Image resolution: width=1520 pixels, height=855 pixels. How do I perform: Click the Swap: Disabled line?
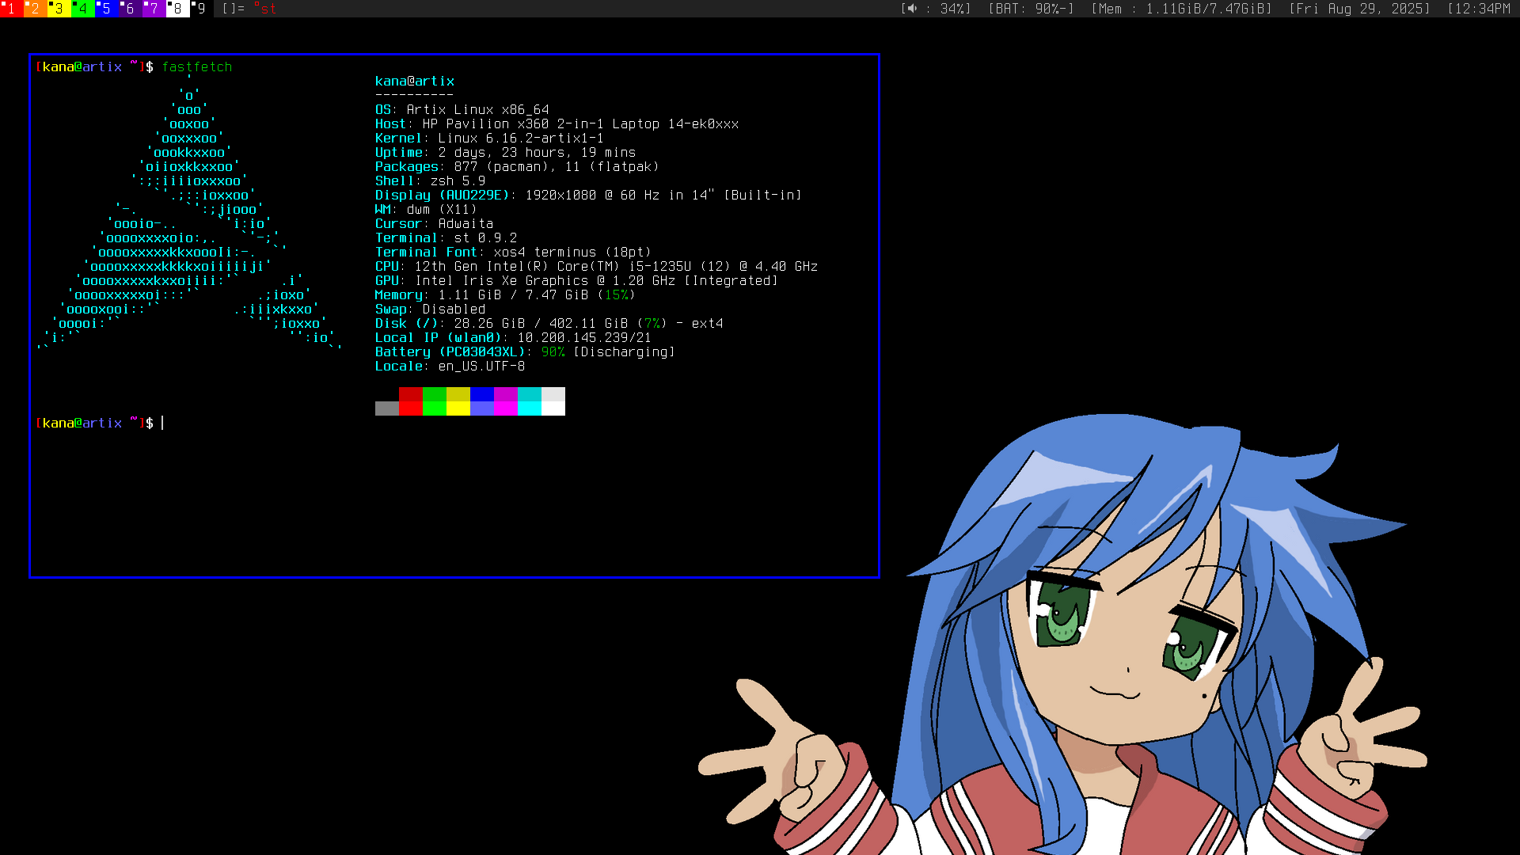[x=431, y=310]
